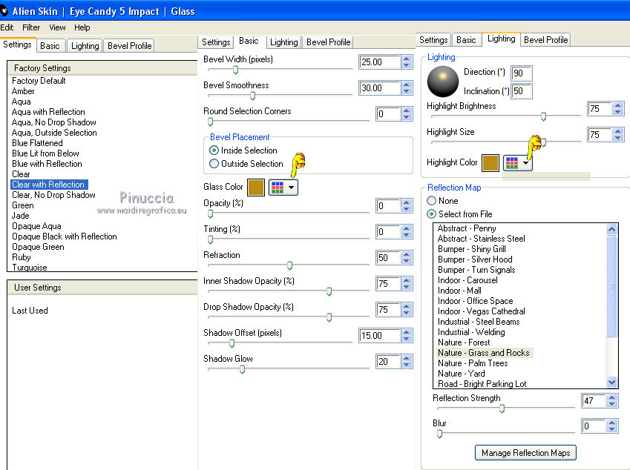
Task: Open the Glass Color palette grid icon
Action: coord(276,188)
